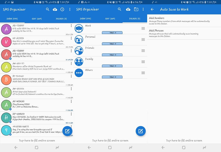Open the Family folder icon

click(x=79, y=62)
